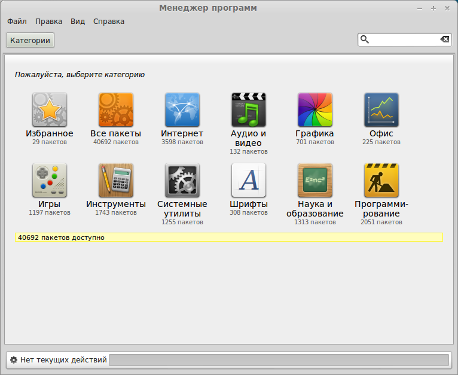Open the Файл menu
The height and width of the screenshot is (375, 458).
click(17, 22)
